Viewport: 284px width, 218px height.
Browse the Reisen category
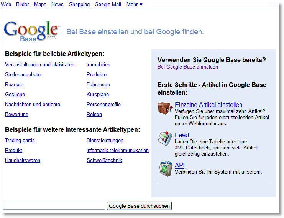(x=94, y=115)
